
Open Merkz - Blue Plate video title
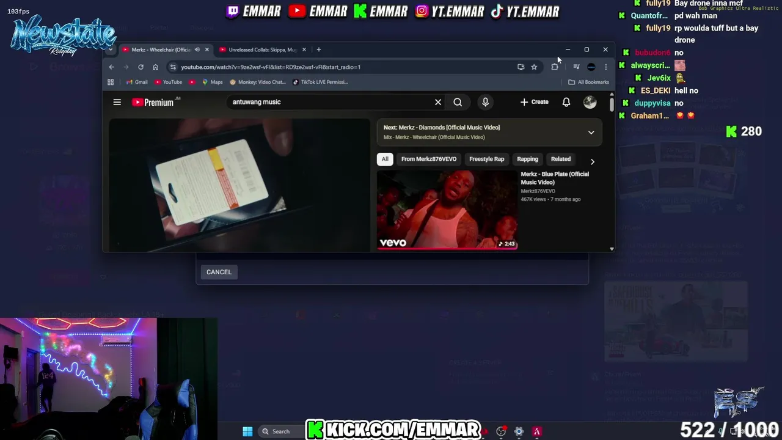tap(555, 178)
